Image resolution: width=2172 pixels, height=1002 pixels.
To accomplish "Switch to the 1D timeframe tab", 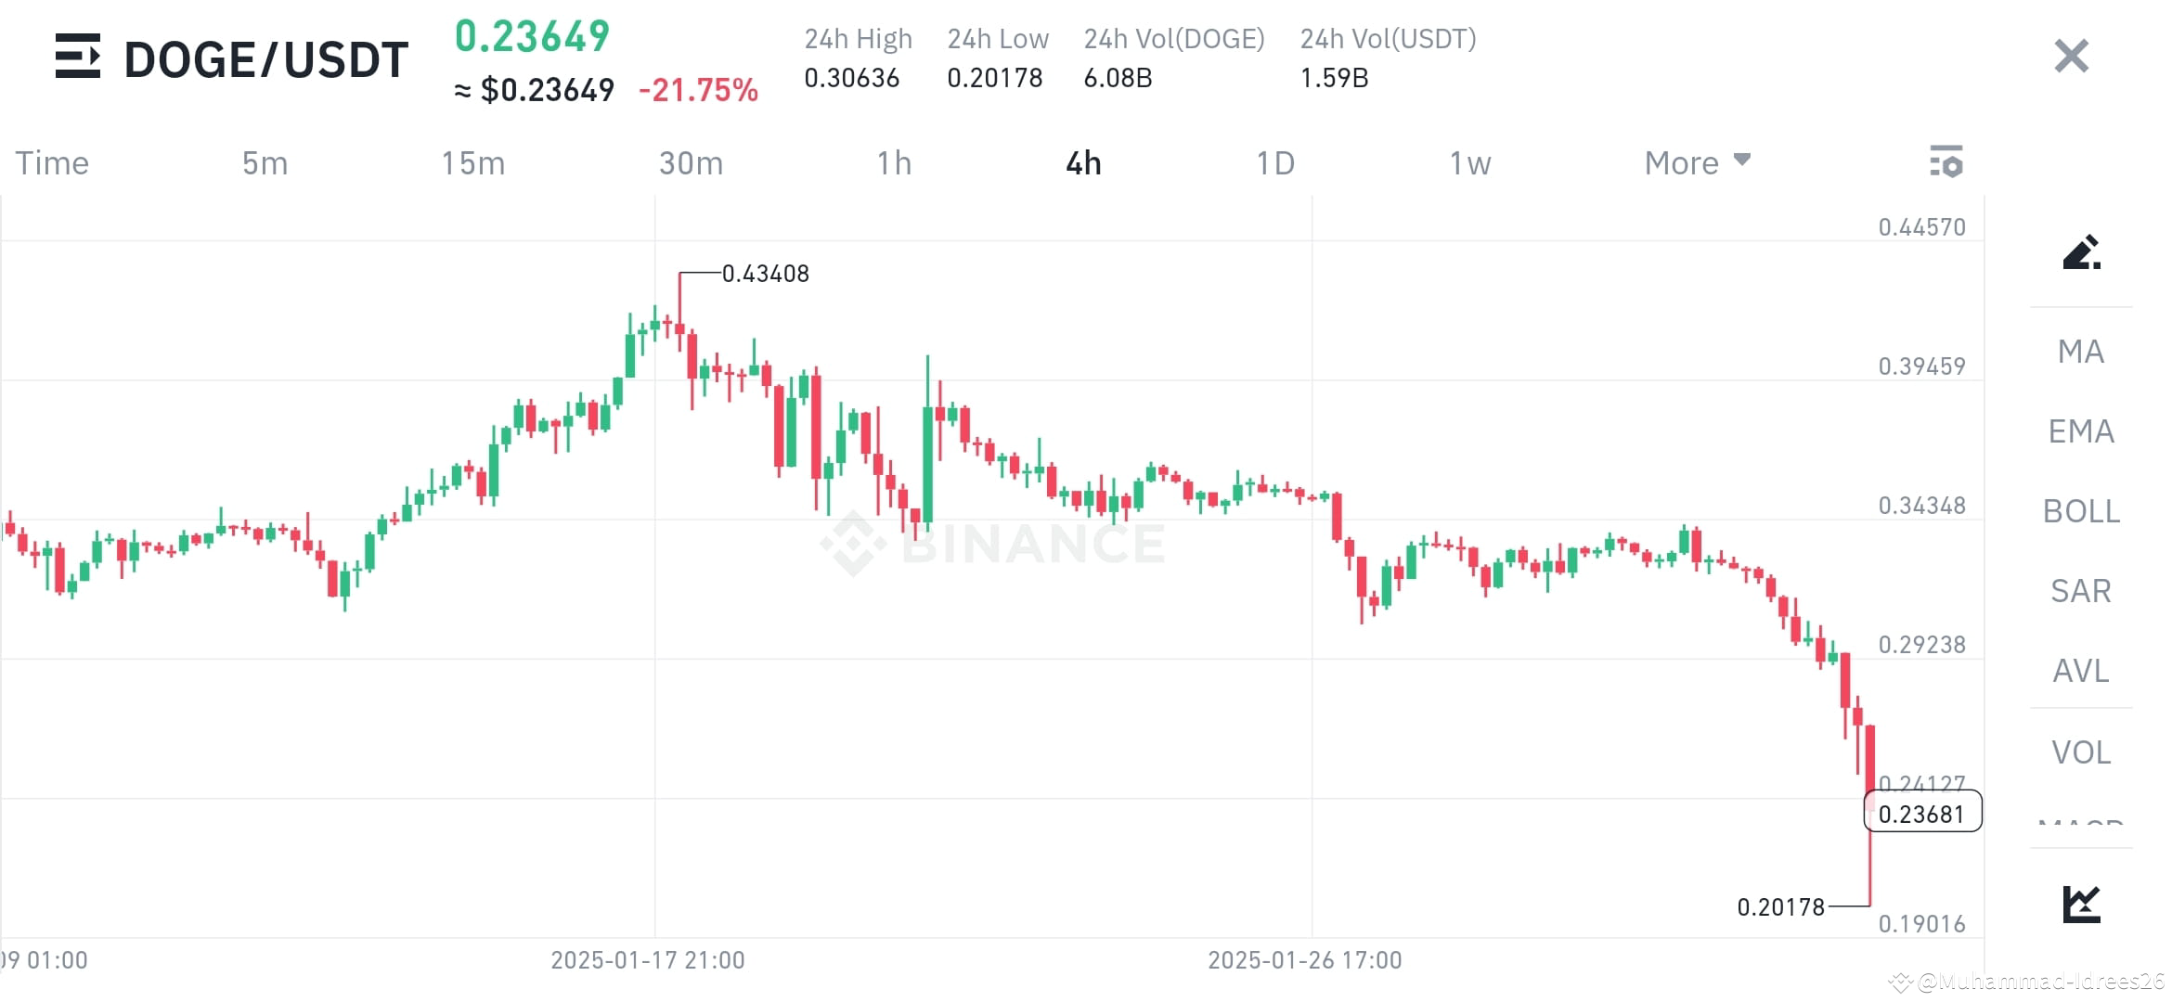I will [1276, 162].
